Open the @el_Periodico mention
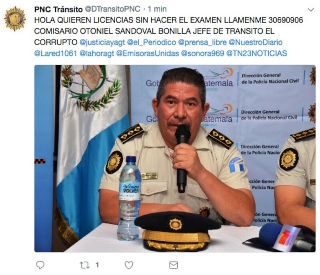The image size is (320, 275). 152,42
